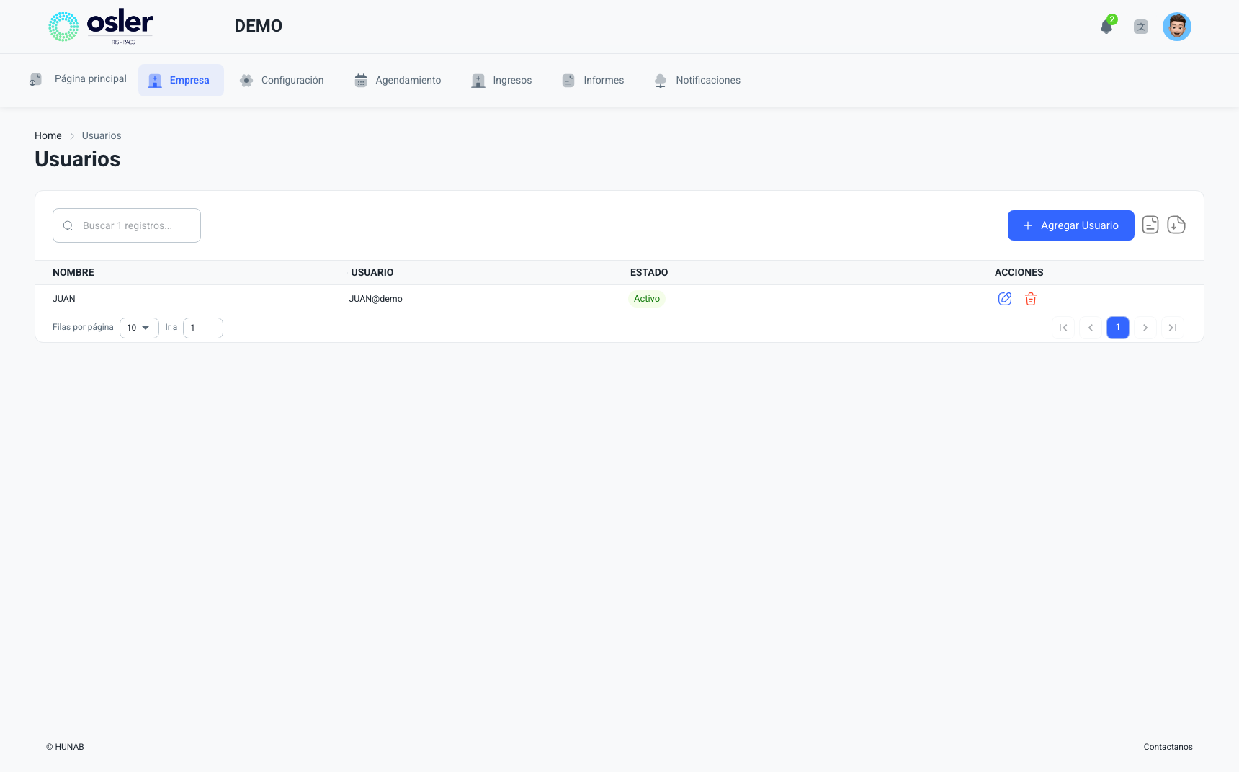Select page 1 pagination button

tap(1118, 328)
